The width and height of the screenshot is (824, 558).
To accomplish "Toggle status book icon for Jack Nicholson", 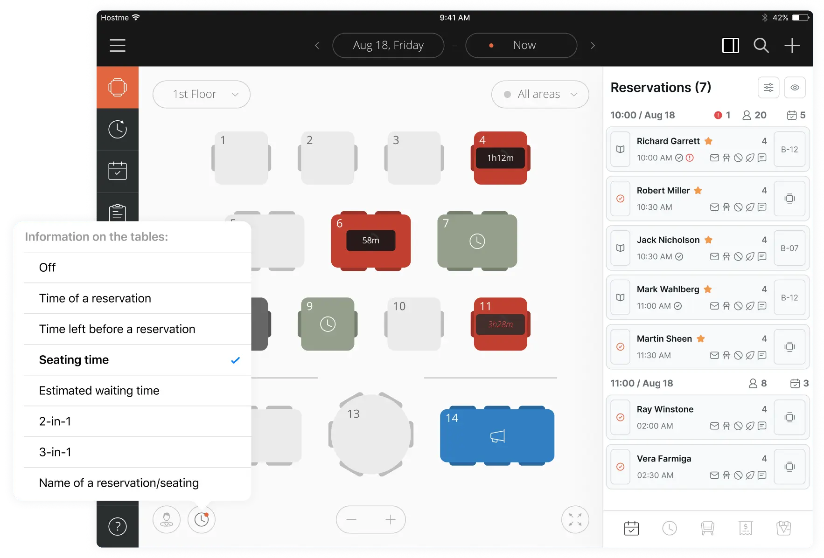I will click(620, 248).
